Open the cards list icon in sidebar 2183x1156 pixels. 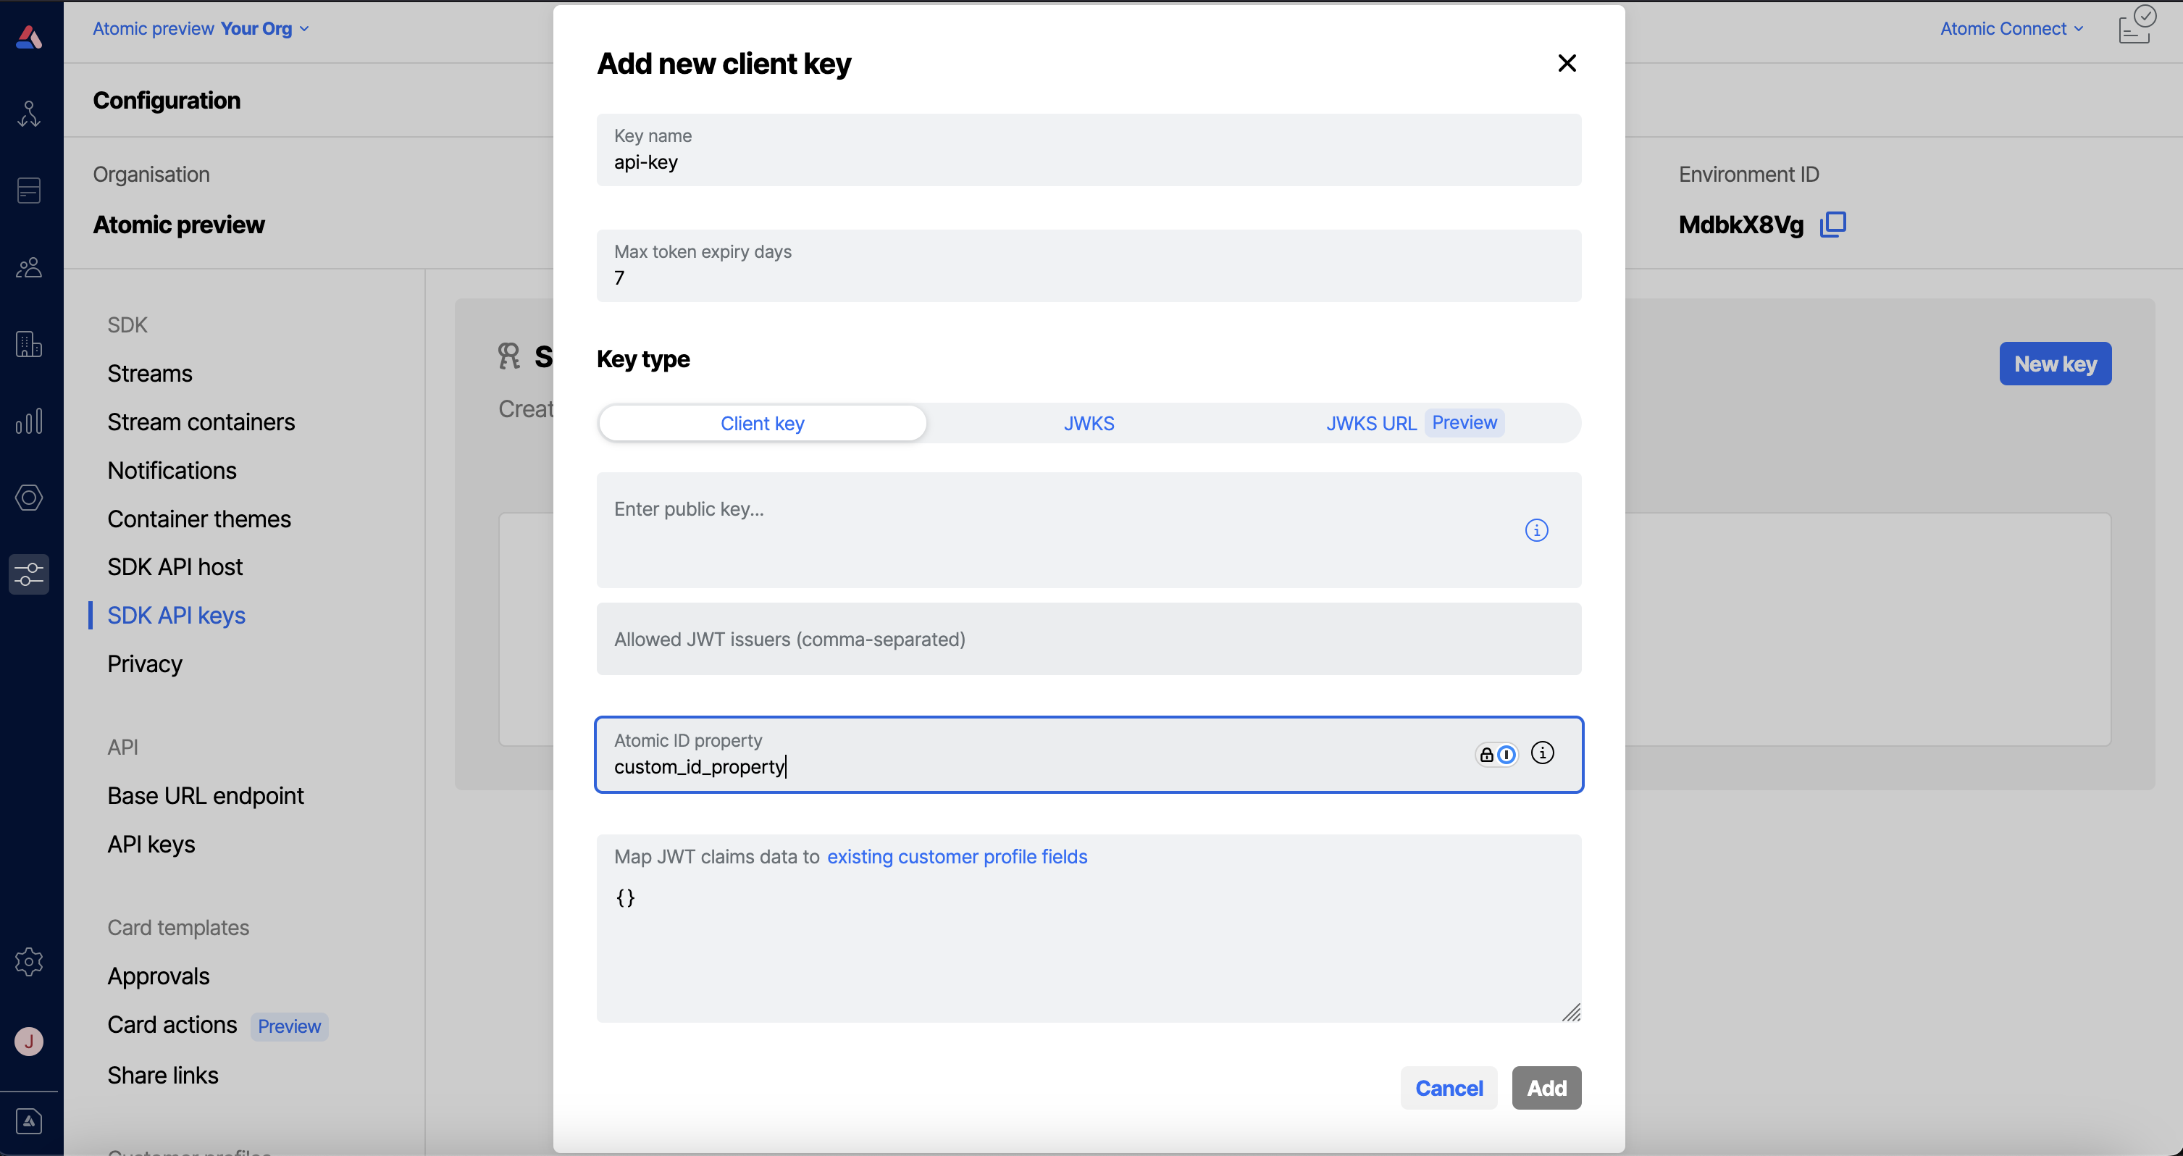(x=29, y=190)
